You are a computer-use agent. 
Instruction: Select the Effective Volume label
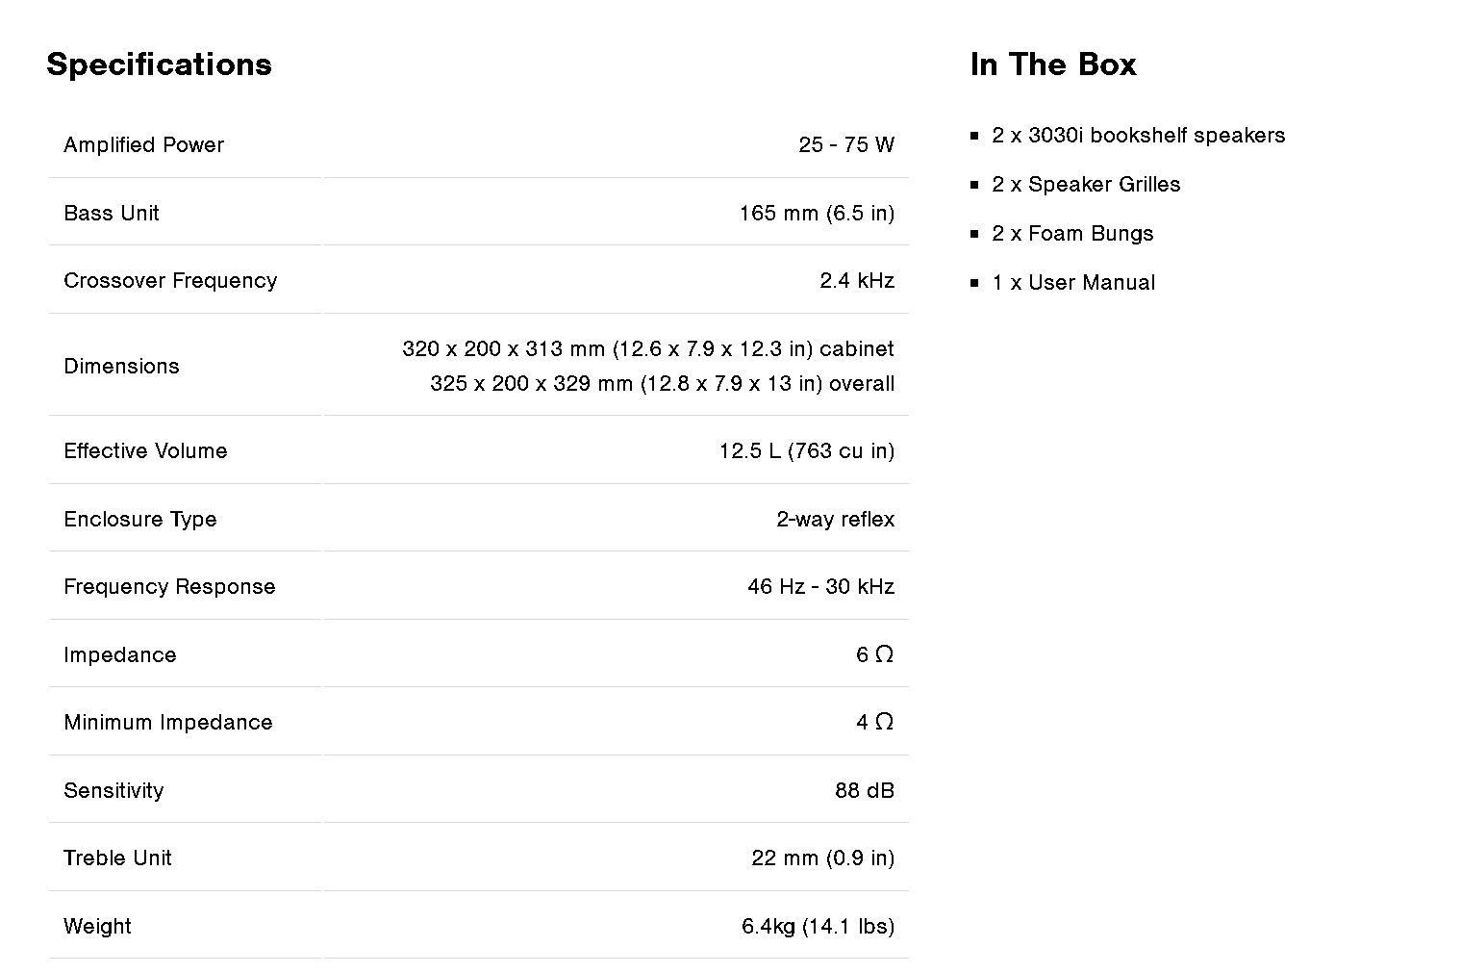tap(145, 450)
